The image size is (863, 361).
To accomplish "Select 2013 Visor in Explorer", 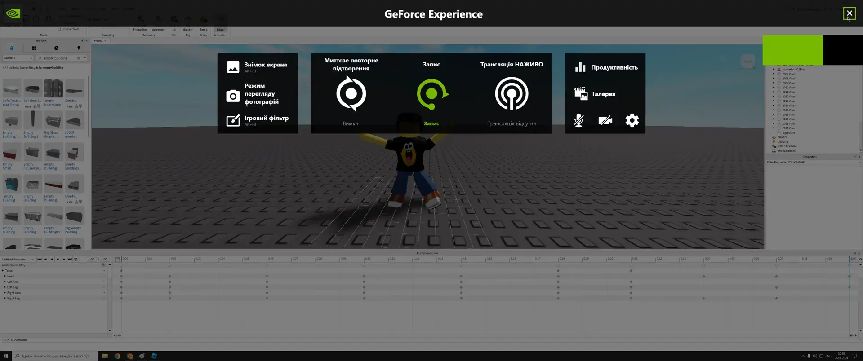I will coord(788,101).
